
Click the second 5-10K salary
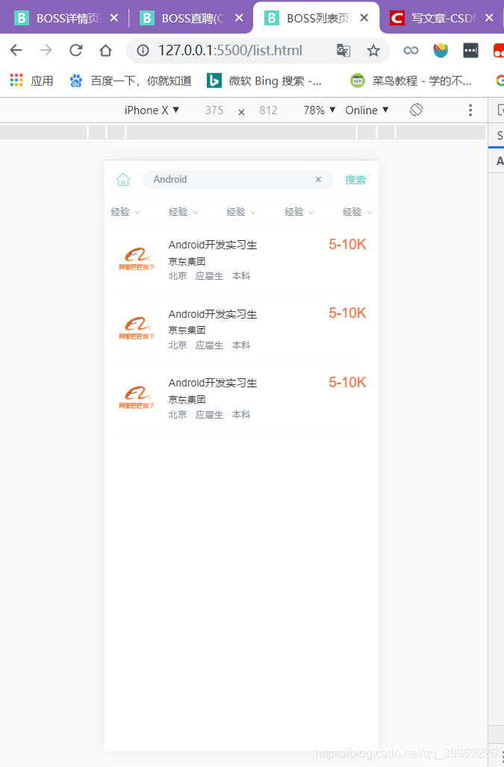[x=347, y=313]
